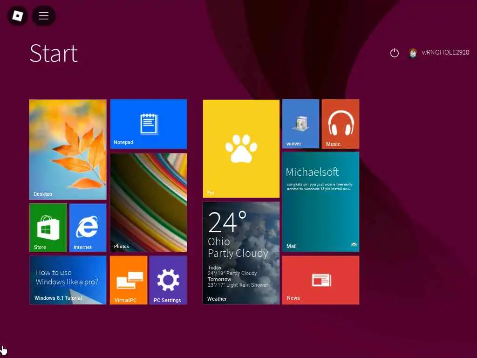Launch the VirtualPC tile
Image resolution: width=477 pixels, height=358 pixels.
click(129, 280)
